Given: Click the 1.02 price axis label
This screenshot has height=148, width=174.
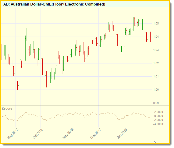Looking at the screenshot, I should coord(156,63).
